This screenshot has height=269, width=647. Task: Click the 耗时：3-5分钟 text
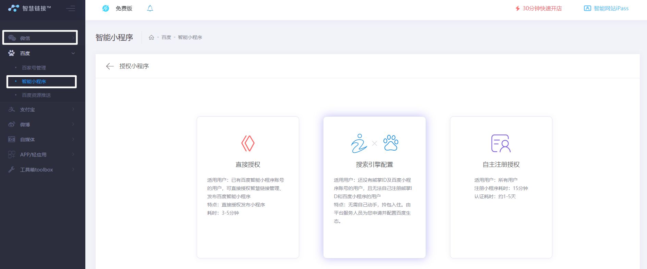point(223,213)
